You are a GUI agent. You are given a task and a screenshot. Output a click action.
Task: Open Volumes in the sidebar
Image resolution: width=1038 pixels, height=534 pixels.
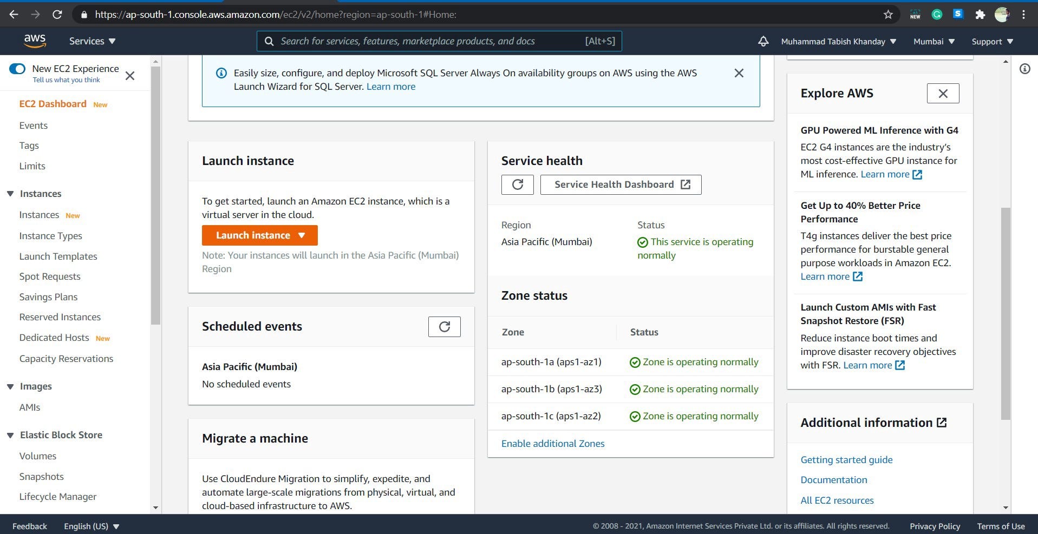click(x=38, y=456)
